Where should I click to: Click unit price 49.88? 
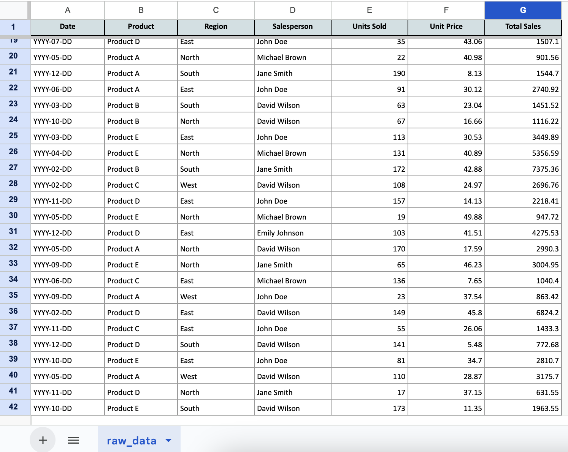tap(446, 217)
